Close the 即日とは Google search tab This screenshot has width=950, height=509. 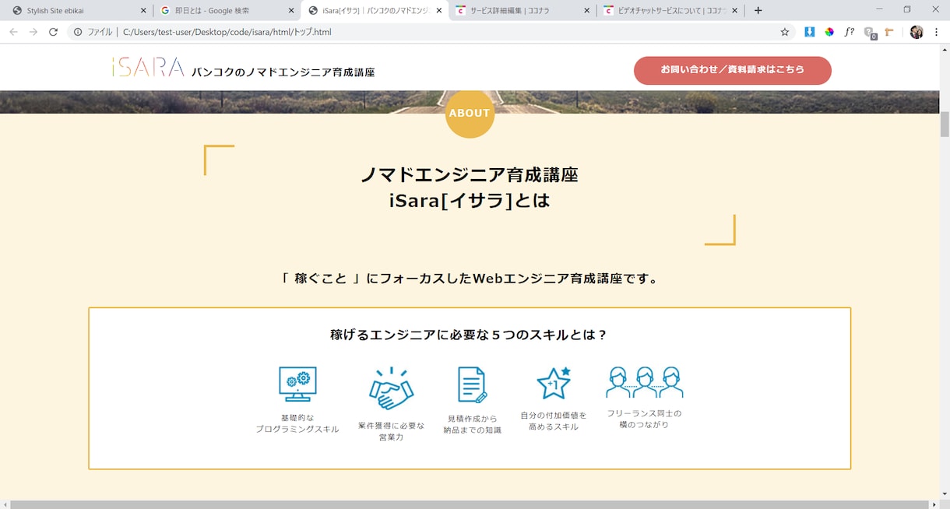(x=291, y=11)
